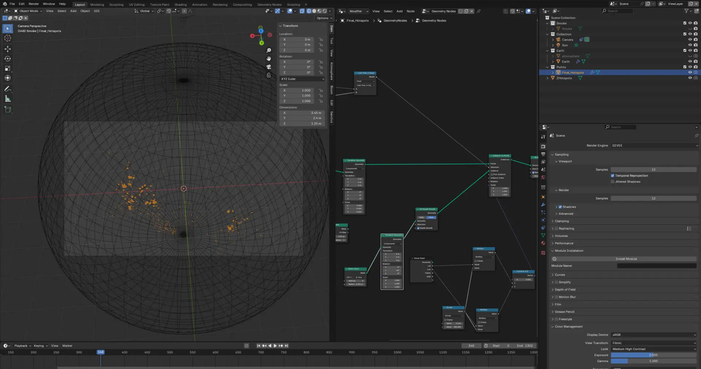Select the Move tool in viewport toolbar
Viewport: 701px width, 369px height.
[8, 49]
